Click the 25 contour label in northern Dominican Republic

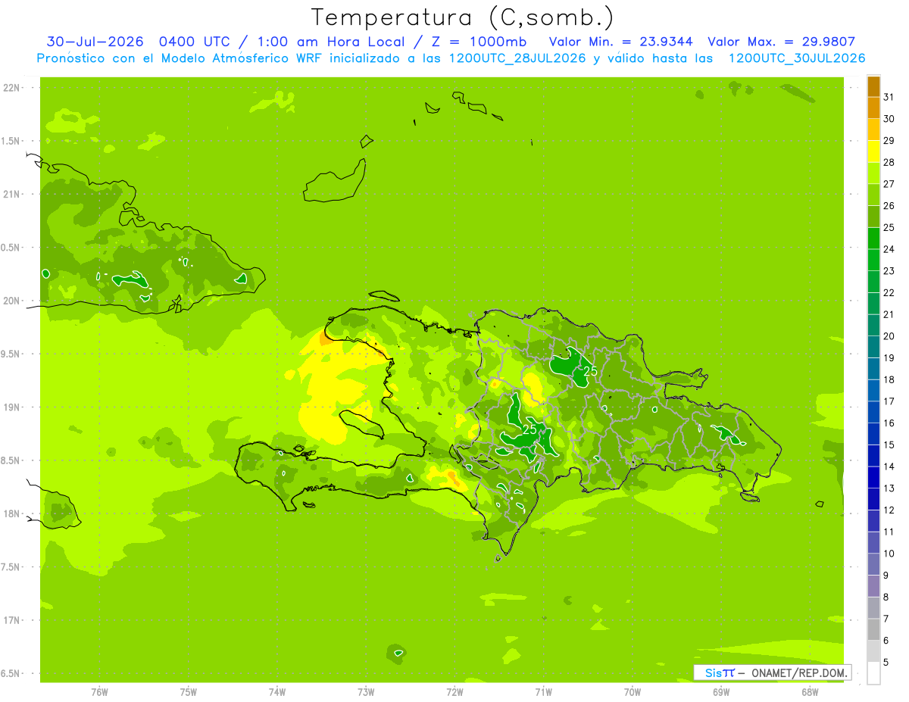[x=590, y=371]
